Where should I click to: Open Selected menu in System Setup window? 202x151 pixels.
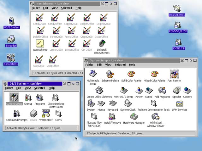pyautogui.click(x=120, y=65)
